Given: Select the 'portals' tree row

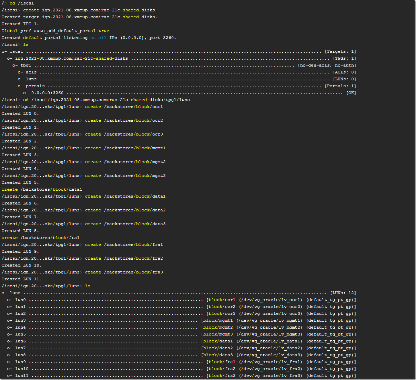Looking at the screenshot, I should pyautogui.click(x=187, y=86).
